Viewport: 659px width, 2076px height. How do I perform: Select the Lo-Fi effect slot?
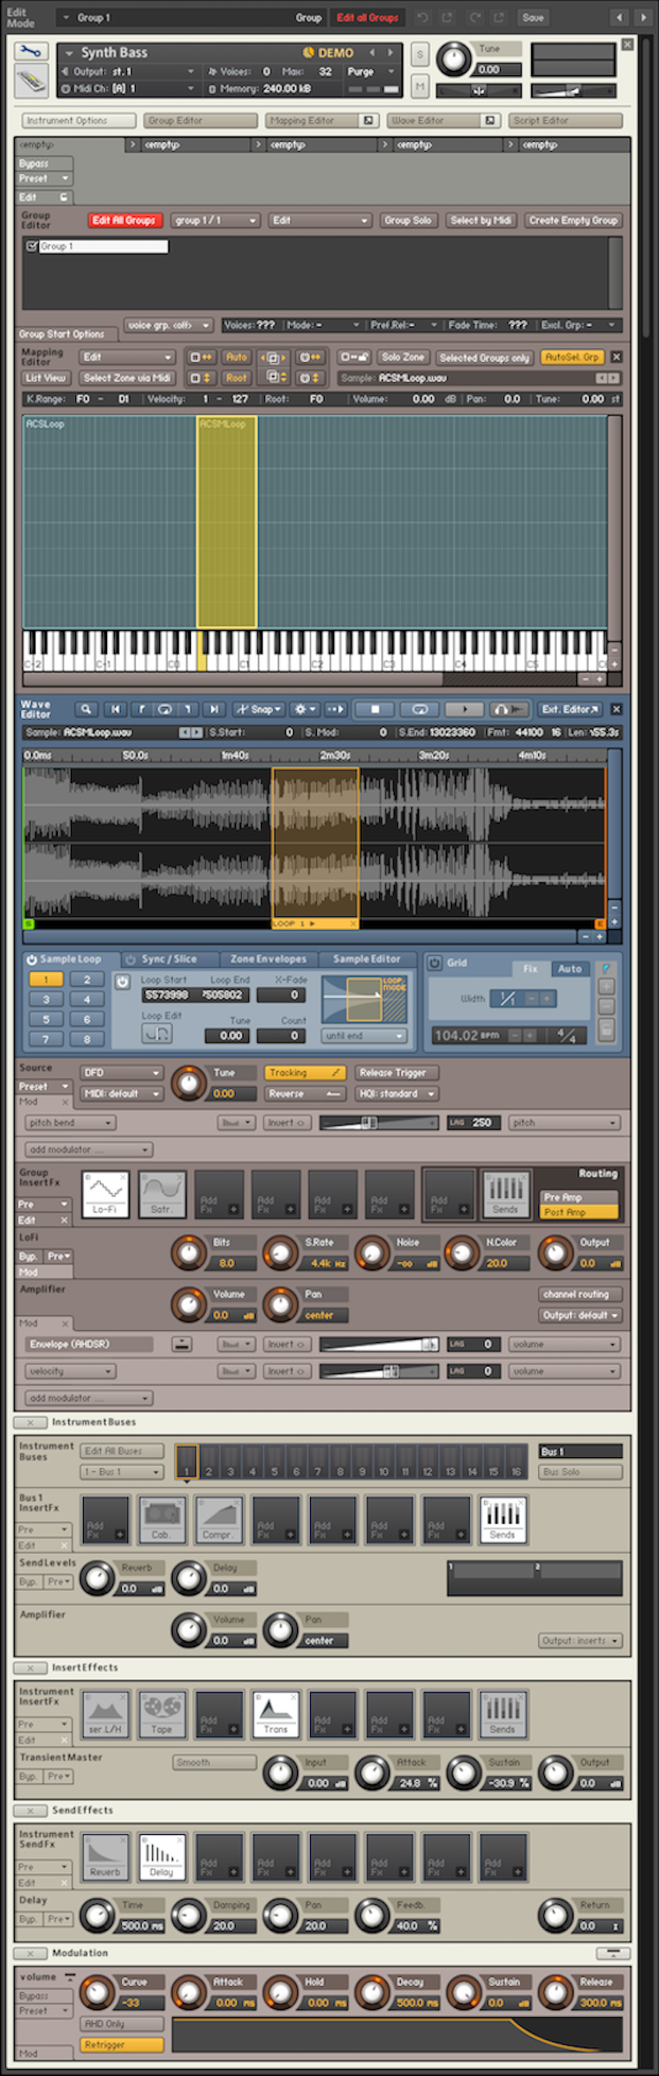(x=105, y=1194)
